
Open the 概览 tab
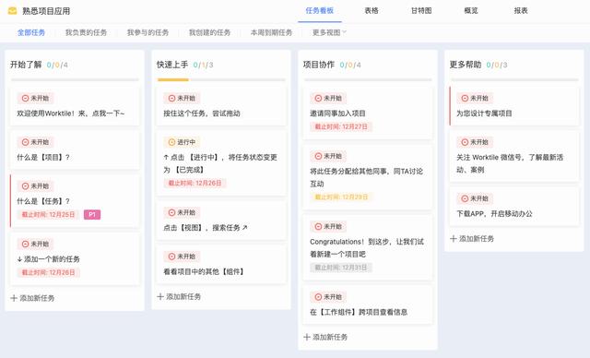pos(471,10)
